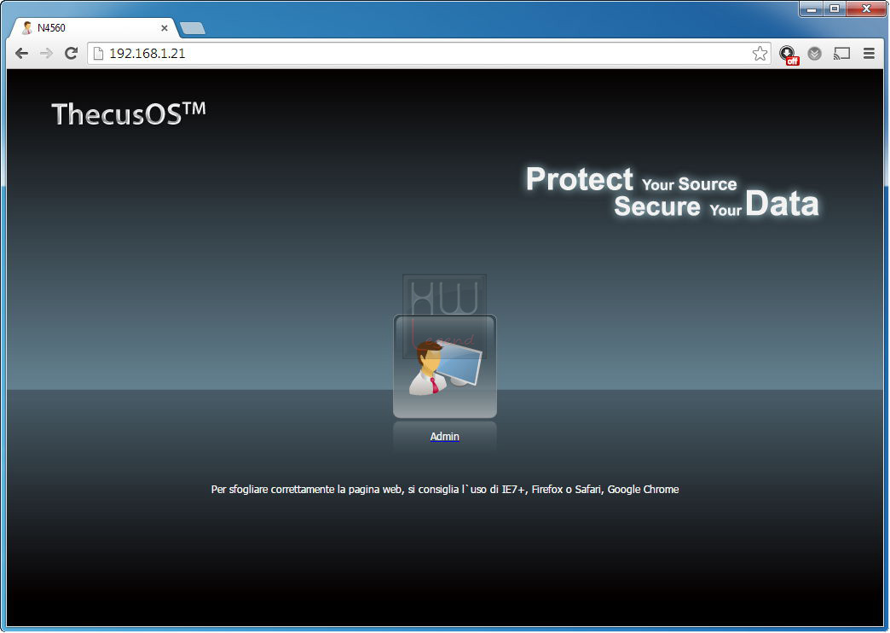Close the N4560 tab
Screen dimensions: 890x633
coord(164,28)
